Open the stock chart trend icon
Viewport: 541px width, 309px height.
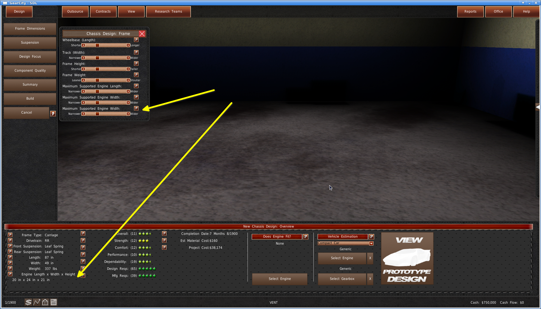coord(37,302)
